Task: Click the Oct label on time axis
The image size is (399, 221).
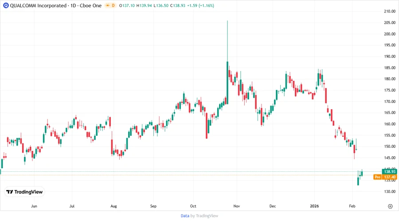Action: [193, 206]
